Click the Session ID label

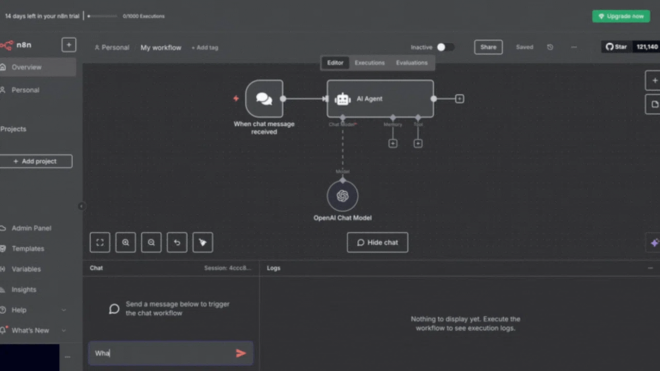pos(228,268)
